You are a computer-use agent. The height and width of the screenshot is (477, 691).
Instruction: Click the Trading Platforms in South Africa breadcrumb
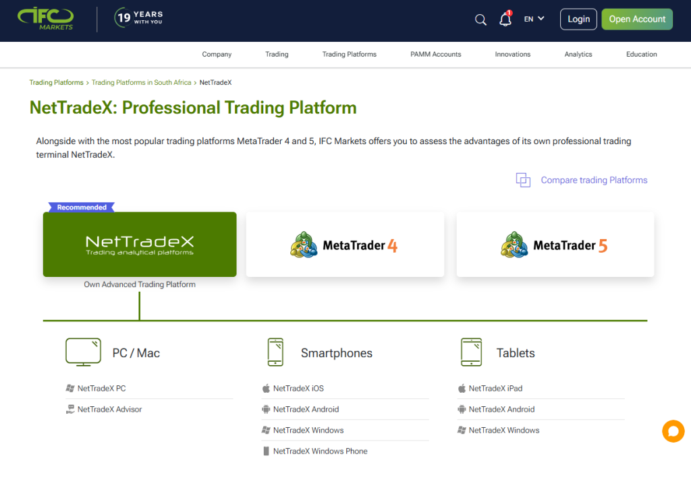coord(141,82)
